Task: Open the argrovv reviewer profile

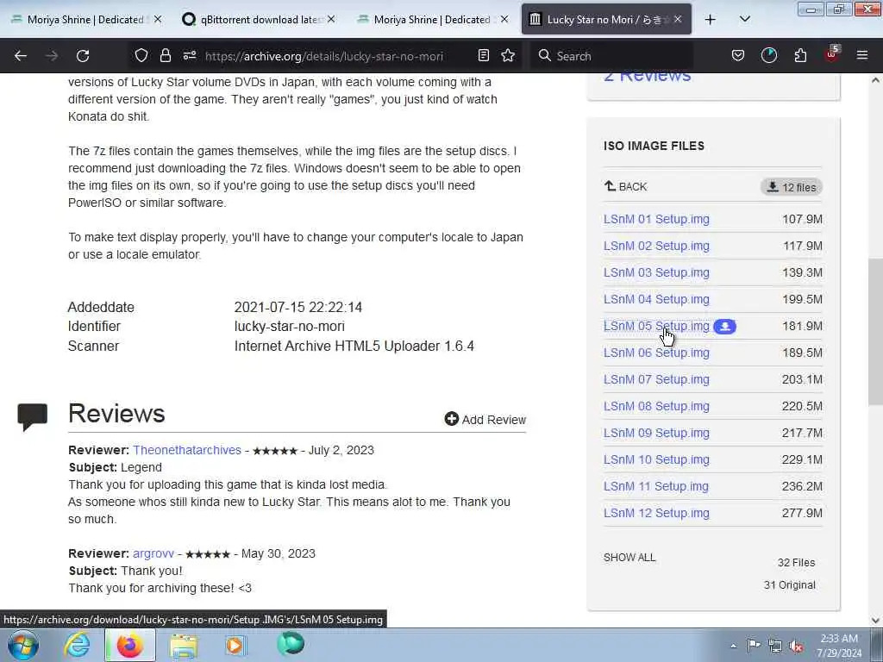Action: (153, 553)
